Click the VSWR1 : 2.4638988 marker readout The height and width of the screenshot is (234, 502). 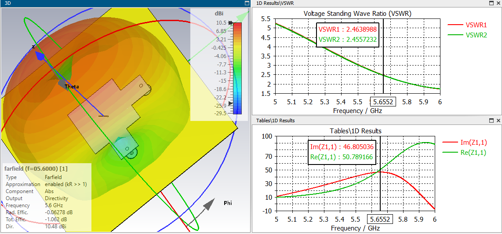348,29
